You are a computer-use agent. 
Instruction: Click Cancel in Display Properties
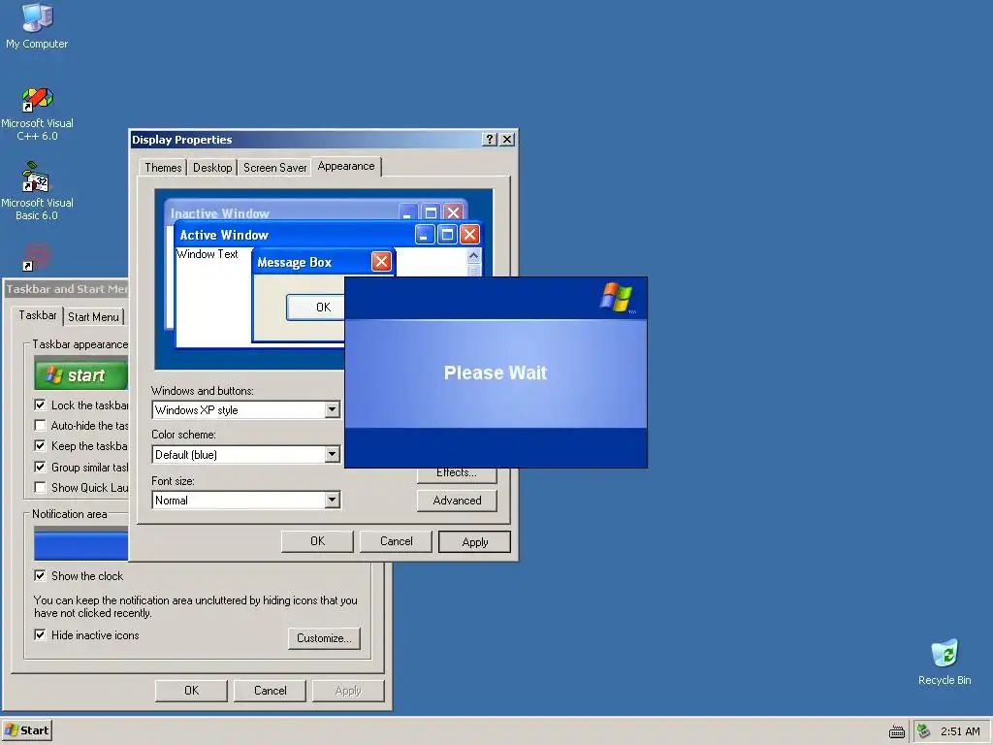396,541
